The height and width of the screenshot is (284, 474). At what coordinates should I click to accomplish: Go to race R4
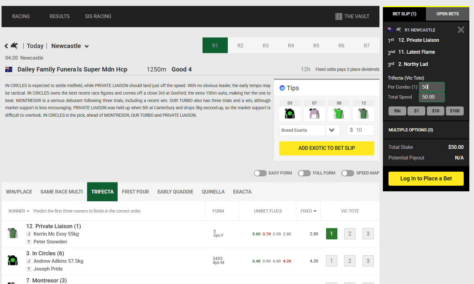(x=291, y=46)
